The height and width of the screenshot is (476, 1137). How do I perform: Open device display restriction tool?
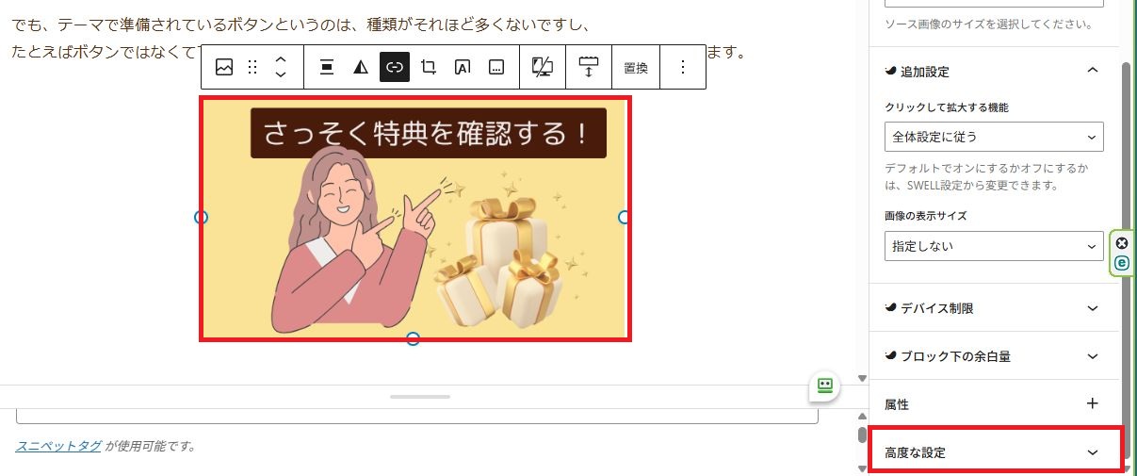pos(543,67)
